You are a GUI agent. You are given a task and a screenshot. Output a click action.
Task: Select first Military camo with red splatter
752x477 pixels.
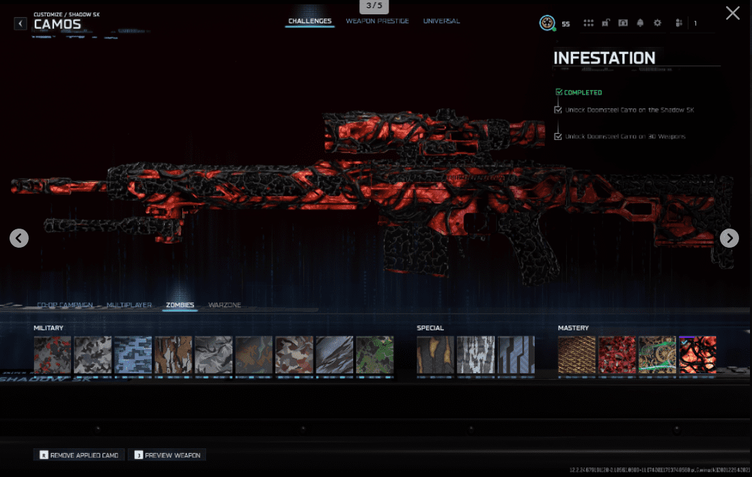point(53,356)
